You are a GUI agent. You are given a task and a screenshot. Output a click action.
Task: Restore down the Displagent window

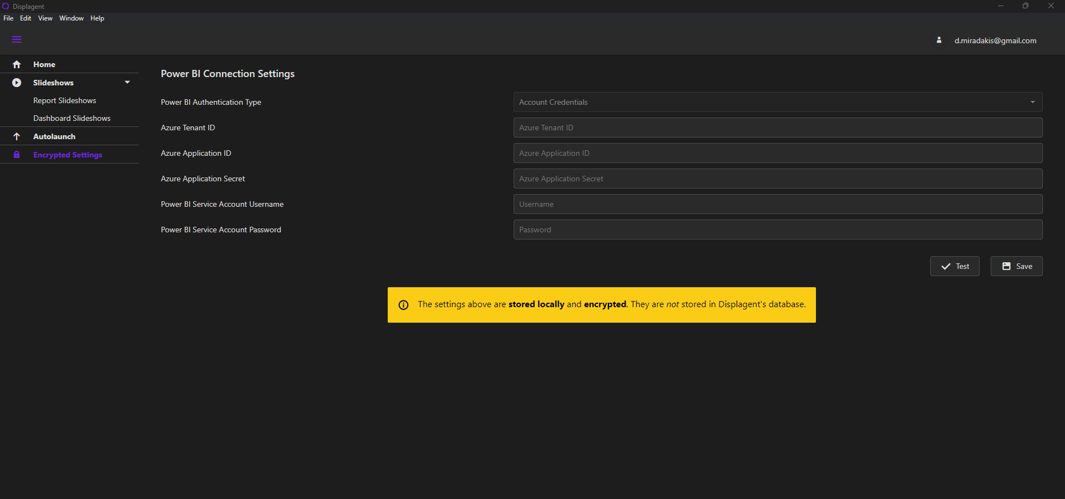click(1026, 6)
